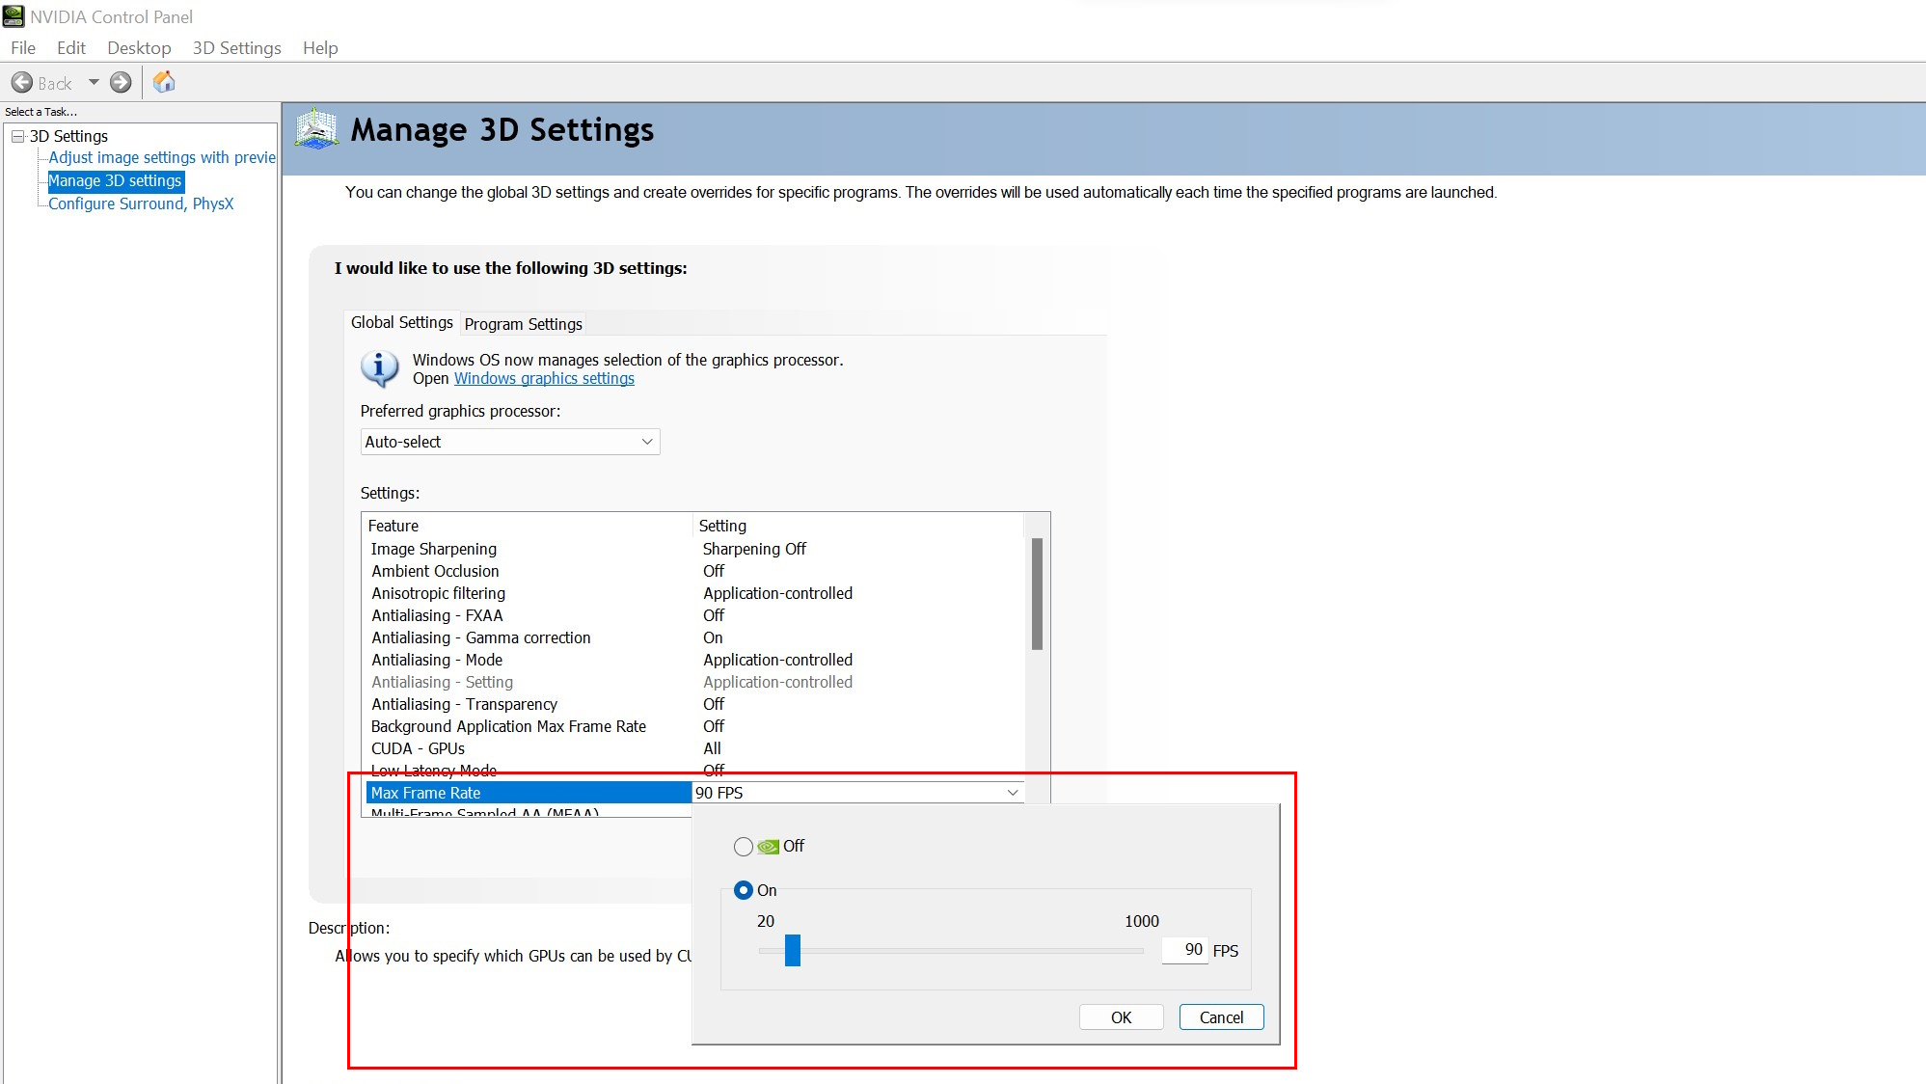
Task: Select the Antialiasing - Mode row
Action: 694,660
